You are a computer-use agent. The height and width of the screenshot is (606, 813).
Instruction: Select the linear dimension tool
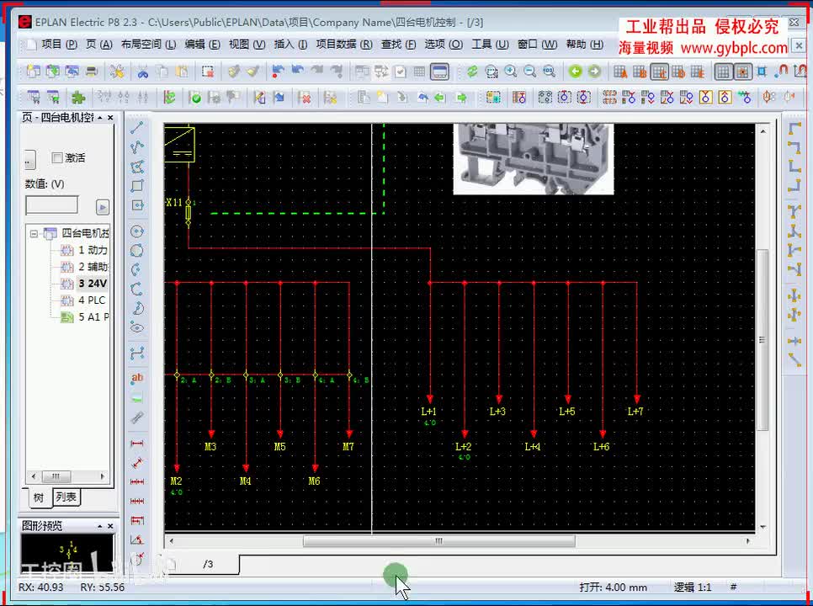[137, 444]
